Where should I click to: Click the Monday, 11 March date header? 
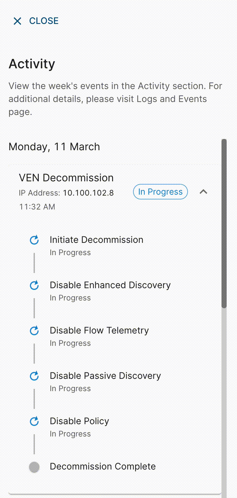pos(54,147)
